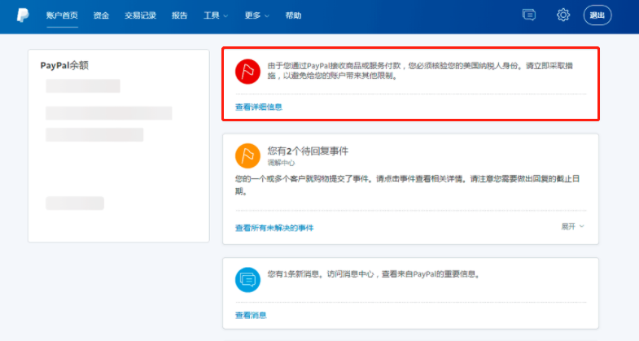
Task: Select 报告 from the top navigation
Action: coord(179,15)
